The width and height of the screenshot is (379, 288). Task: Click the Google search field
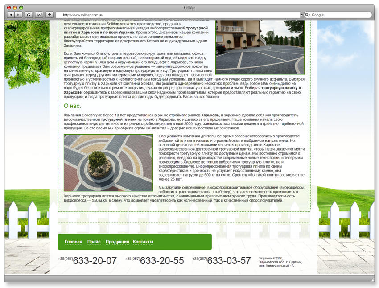(338, 15)
